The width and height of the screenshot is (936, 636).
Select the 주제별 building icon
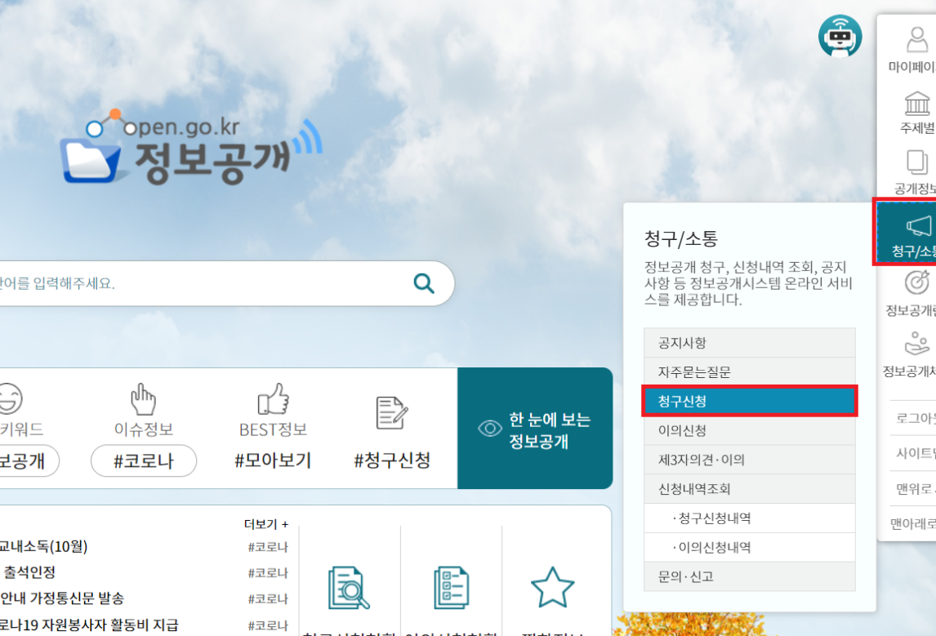click(x=917, y=105)
